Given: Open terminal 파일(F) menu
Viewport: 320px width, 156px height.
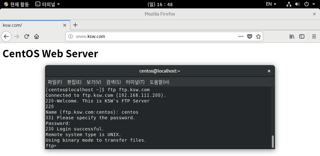Looking at the screenshot, I should (x=55, y=82).
